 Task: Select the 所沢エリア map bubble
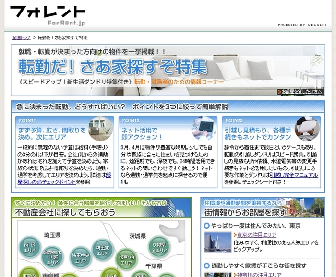pos(29,247)
